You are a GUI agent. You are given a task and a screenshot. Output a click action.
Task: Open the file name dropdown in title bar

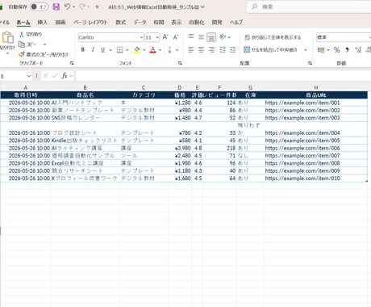pos(202,7)
